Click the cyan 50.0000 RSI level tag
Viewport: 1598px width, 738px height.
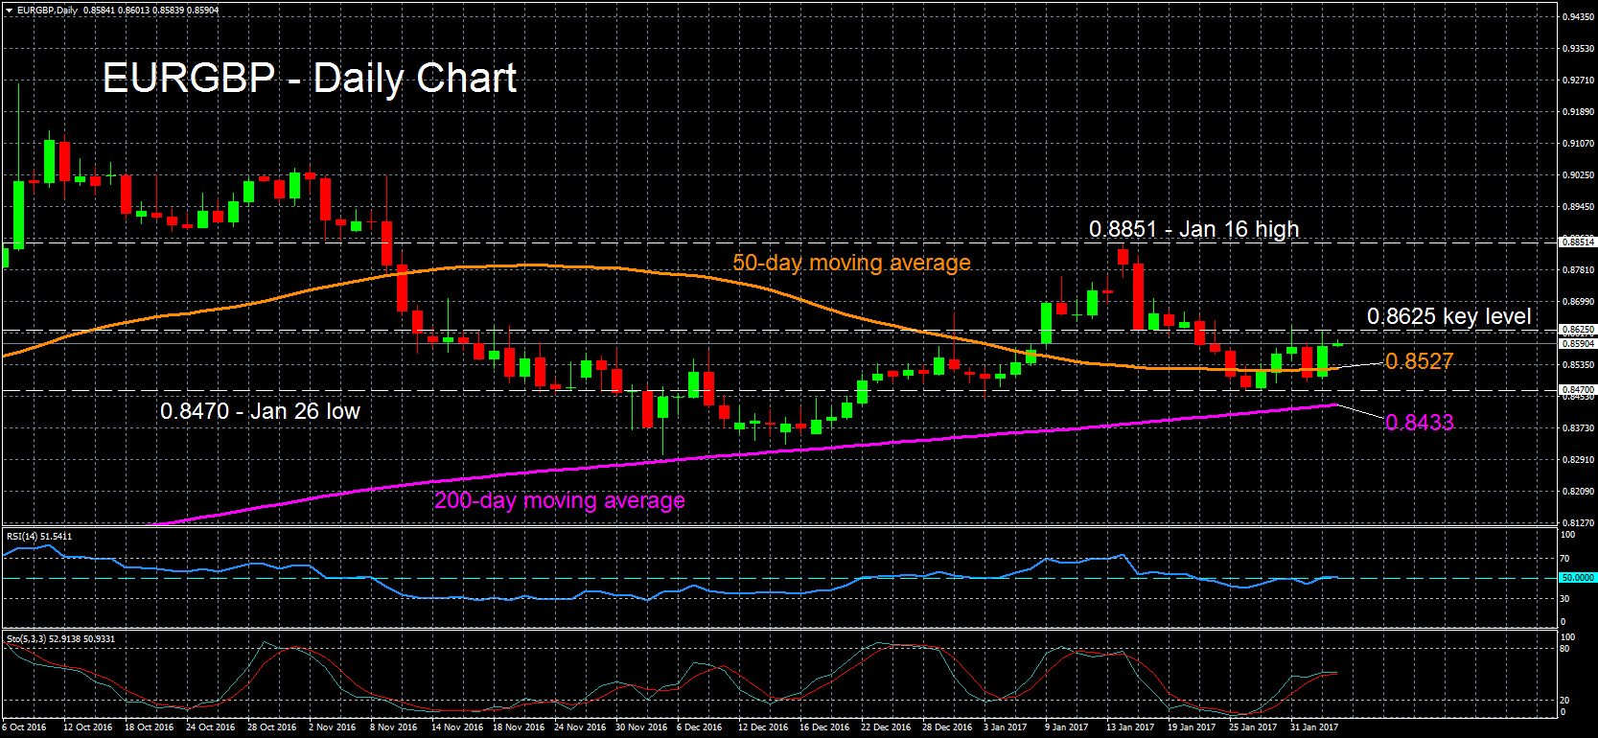coord(1578,578)
